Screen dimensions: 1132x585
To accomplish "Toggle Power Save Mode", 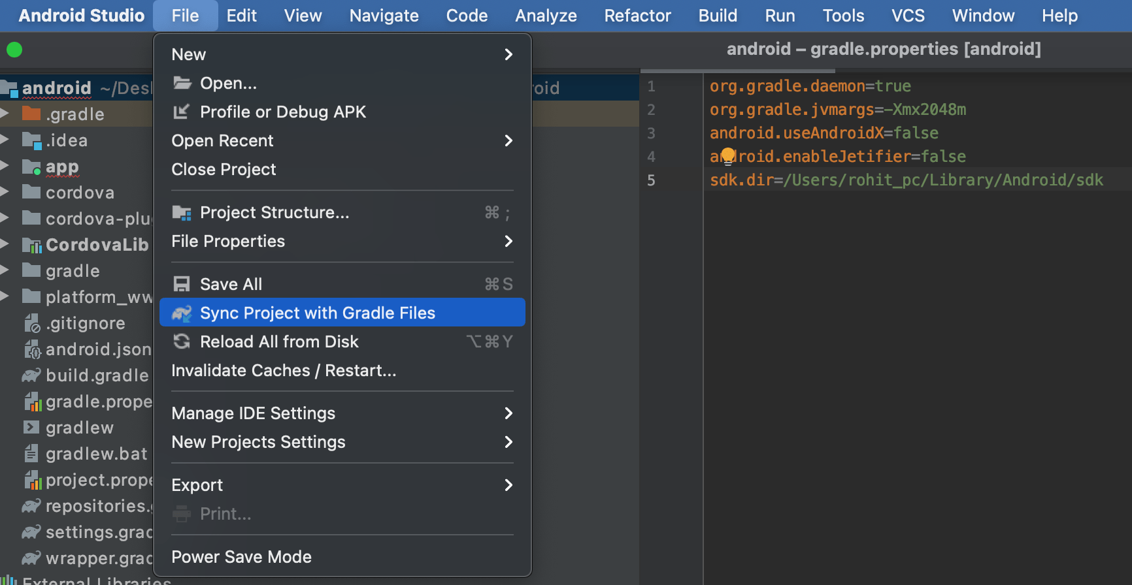I will click(x=342, y=557).
